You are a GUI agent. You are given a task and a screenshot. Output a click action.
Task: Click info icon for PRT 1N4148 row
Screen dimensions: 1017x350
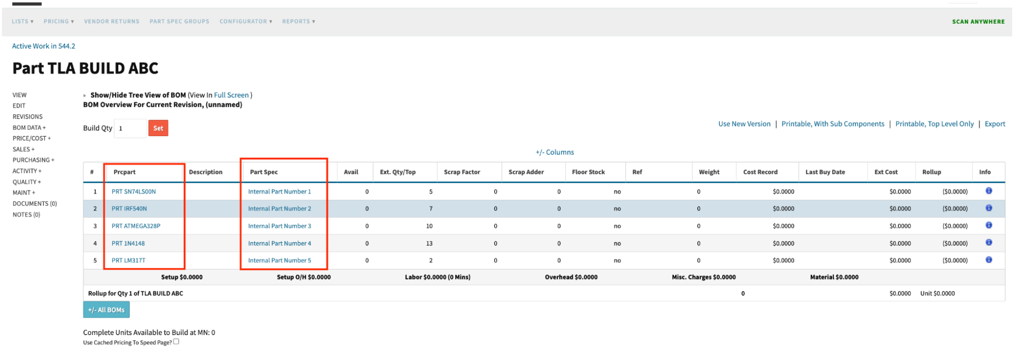click(989, 243)
